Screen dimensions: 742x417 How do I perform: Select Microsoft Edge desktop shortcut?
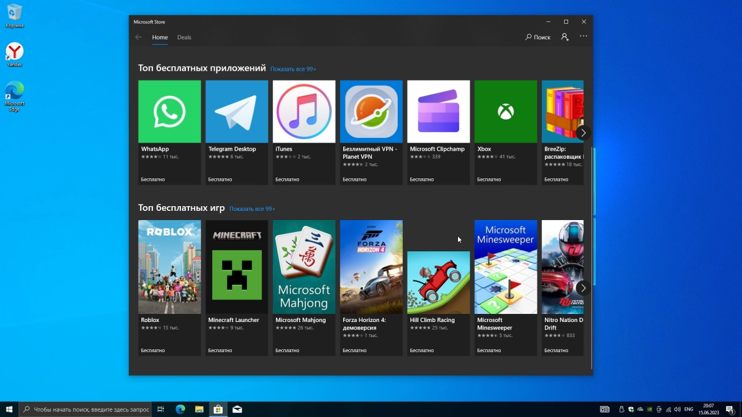[14, 96]
